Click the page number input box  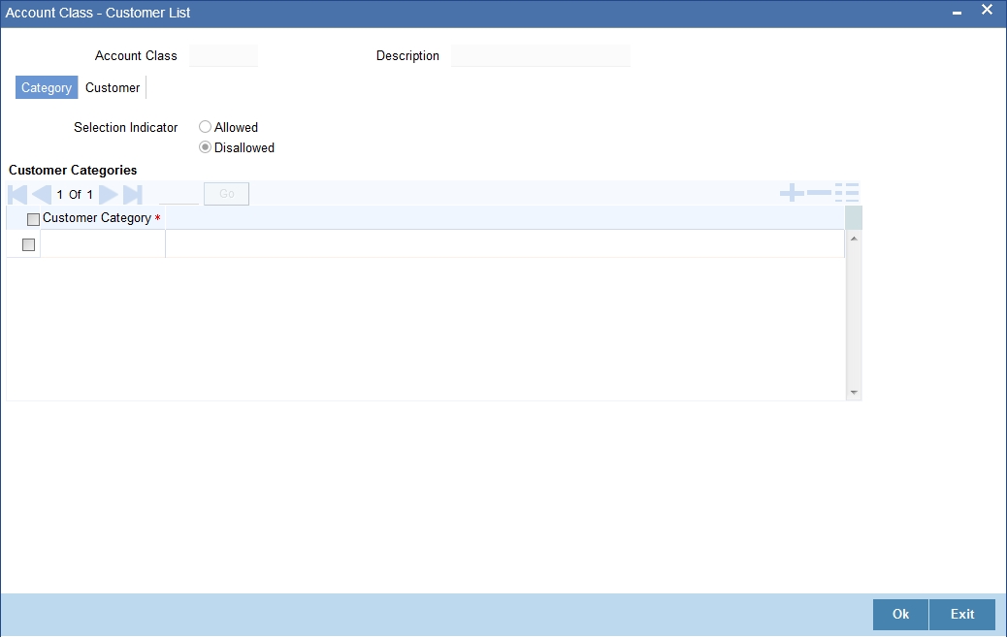tap(179, 194)
